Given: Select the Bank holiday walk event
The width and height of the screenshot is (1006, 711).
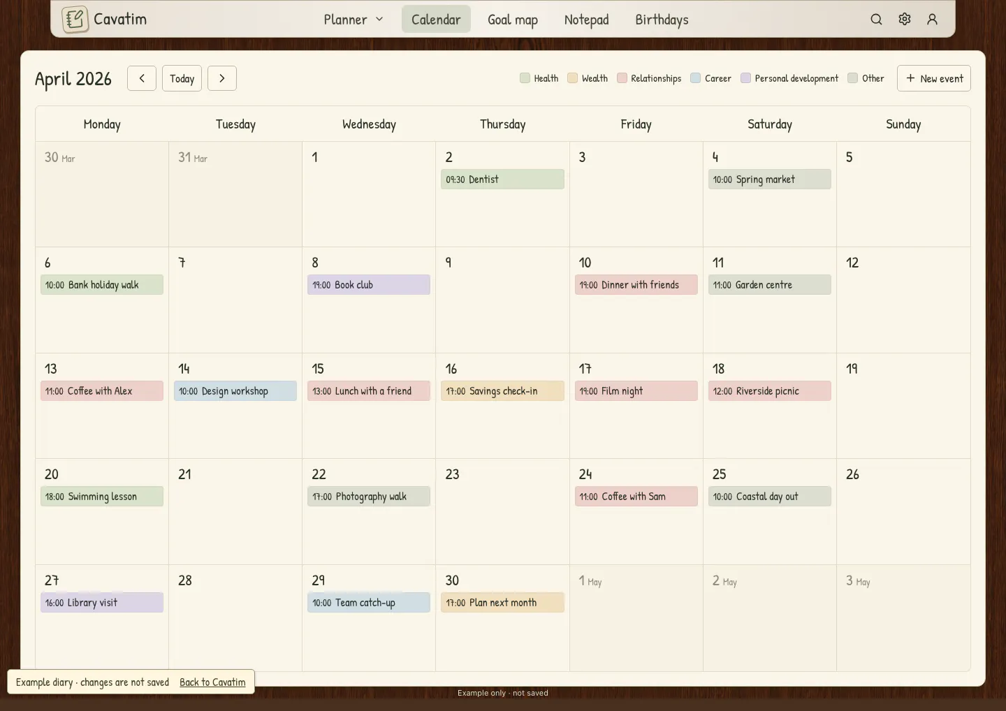Looking at the screenshot, I should pyautogui.click(x=102, y=285).
